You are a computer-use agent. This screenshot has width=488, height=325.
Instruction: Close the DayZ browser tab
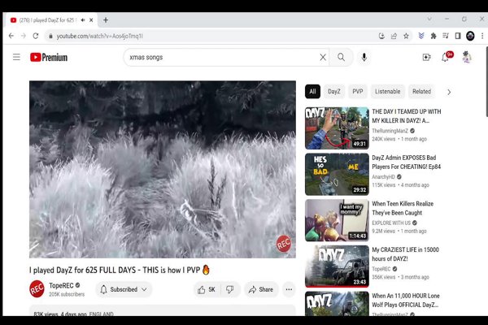(x=91, y=19)
